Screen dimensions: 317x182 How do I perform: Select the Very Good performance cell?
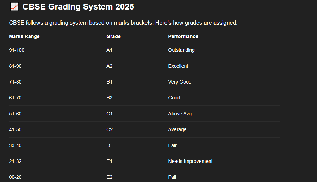click(x=180, y=82)
